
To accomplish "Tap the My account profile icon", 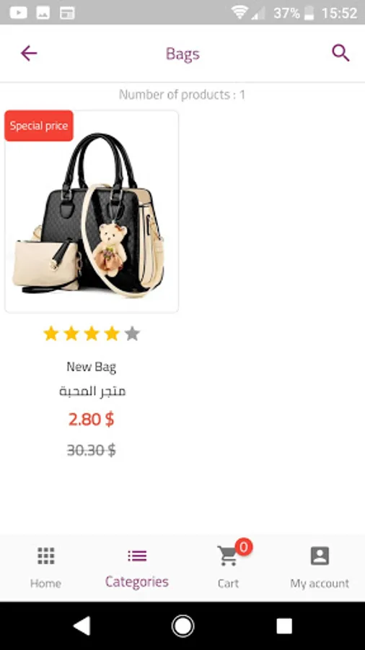I will click(x=320, y=555).
